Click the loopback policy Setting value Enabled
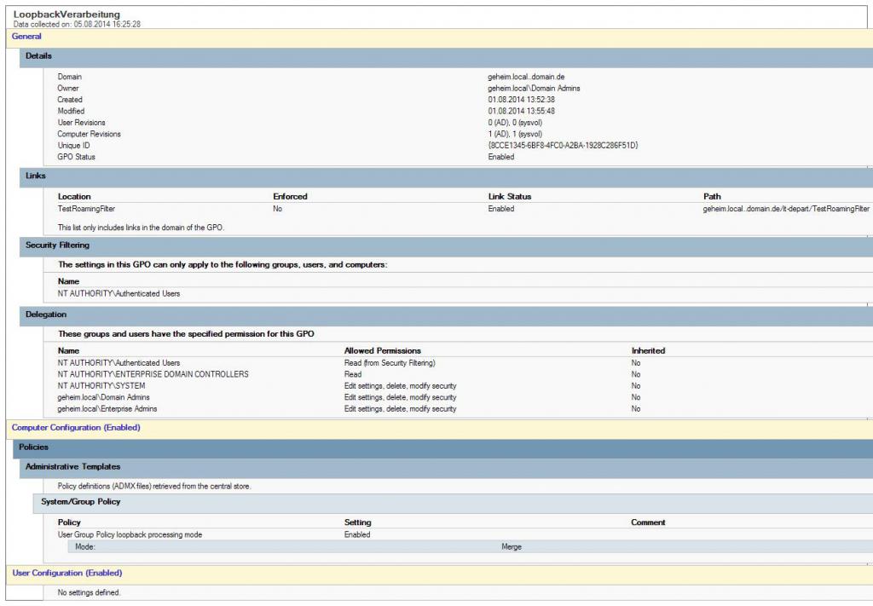This screenshot has width=873, height=606. (x=357, y=535)
